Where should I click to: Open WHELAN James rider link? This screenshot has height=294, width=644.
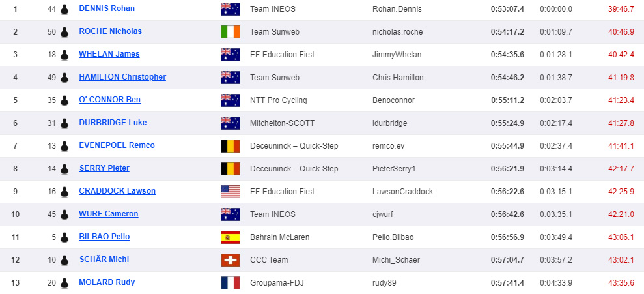point(109,54)
